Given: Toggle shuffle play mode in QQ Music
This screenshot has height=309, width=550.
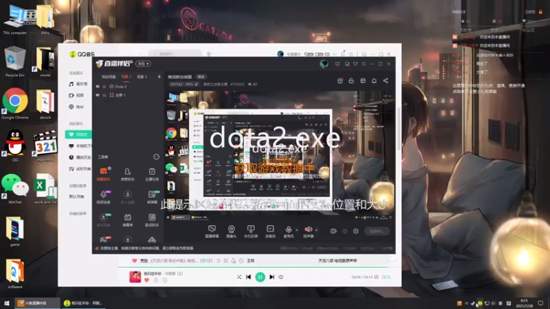Looking at the screenshot, I should click(239, 277).
